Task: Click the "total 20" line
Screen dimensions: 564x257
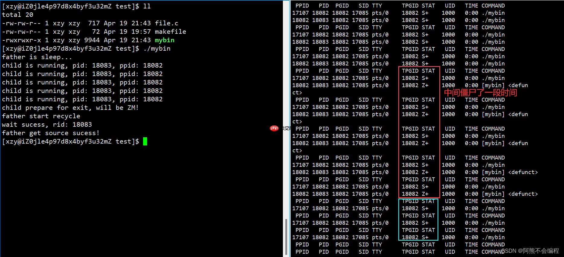Action: coord(18,15)
